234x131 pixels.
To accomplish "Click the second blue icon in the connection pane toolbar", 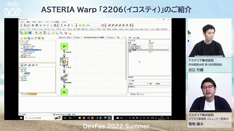I will 25,65.
